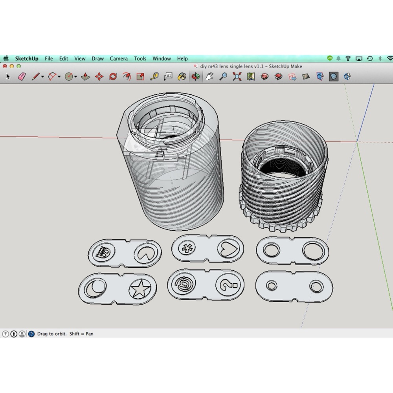The image size is (393, 393).
Task: Minimize window with yellow button
Action: click(x=11, y=66)
